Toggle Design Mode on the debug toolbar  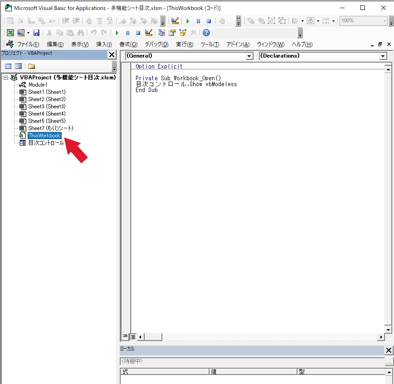(175, 21)
